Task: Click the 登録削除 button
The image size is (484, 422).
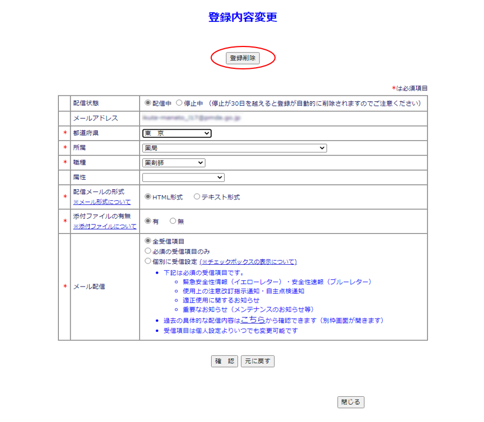Action: [243, 58]
